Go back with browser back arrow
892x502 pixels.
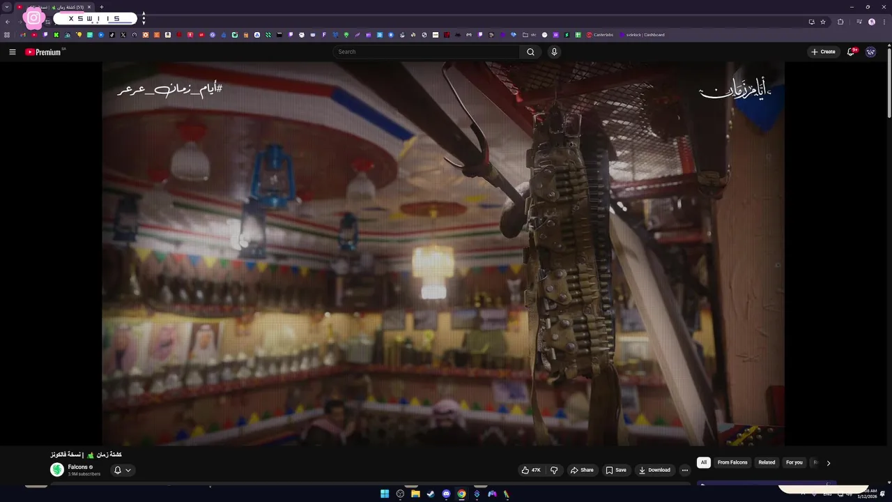(8, 22)
